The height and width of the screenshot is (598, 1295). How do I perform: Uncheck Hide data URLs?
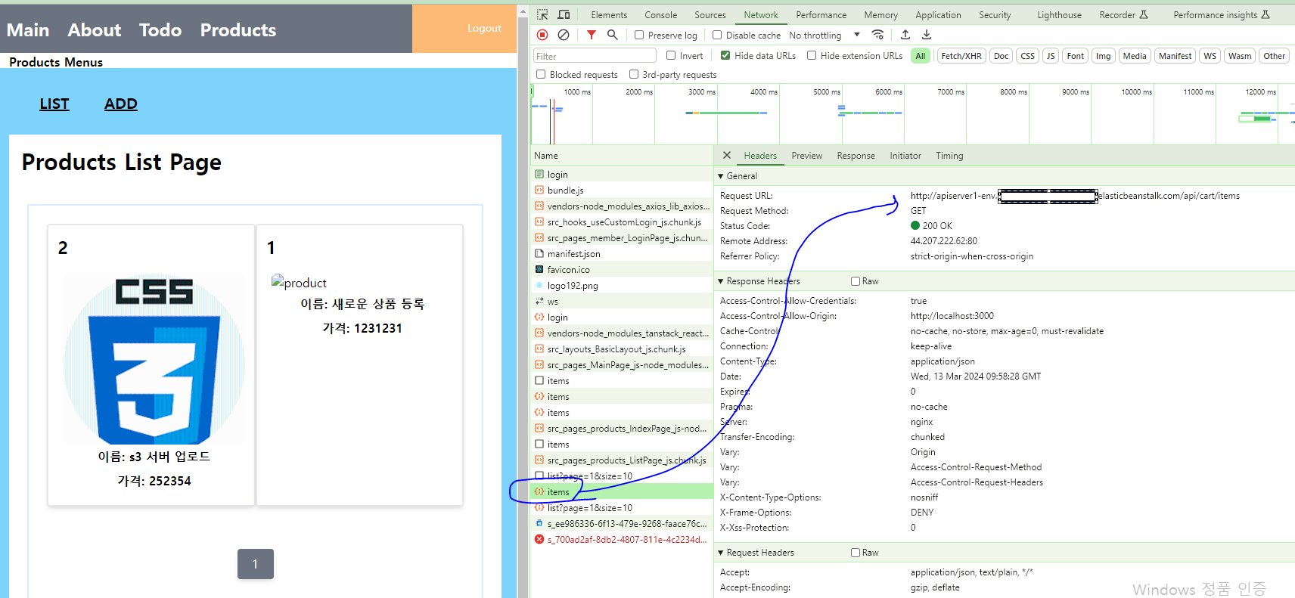pyautogui.click(x=725, y=55)
